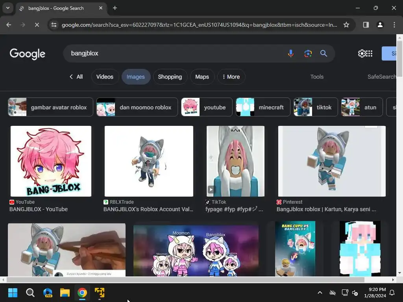403x302 pixels.
Task: Click the forward navigation arrow
Action: [x=23, y=25]
